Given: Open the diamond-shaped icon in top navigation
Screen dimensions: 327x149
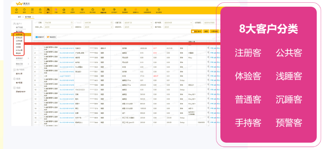Looking at the screenshot, I should click(x=114, y=9).
